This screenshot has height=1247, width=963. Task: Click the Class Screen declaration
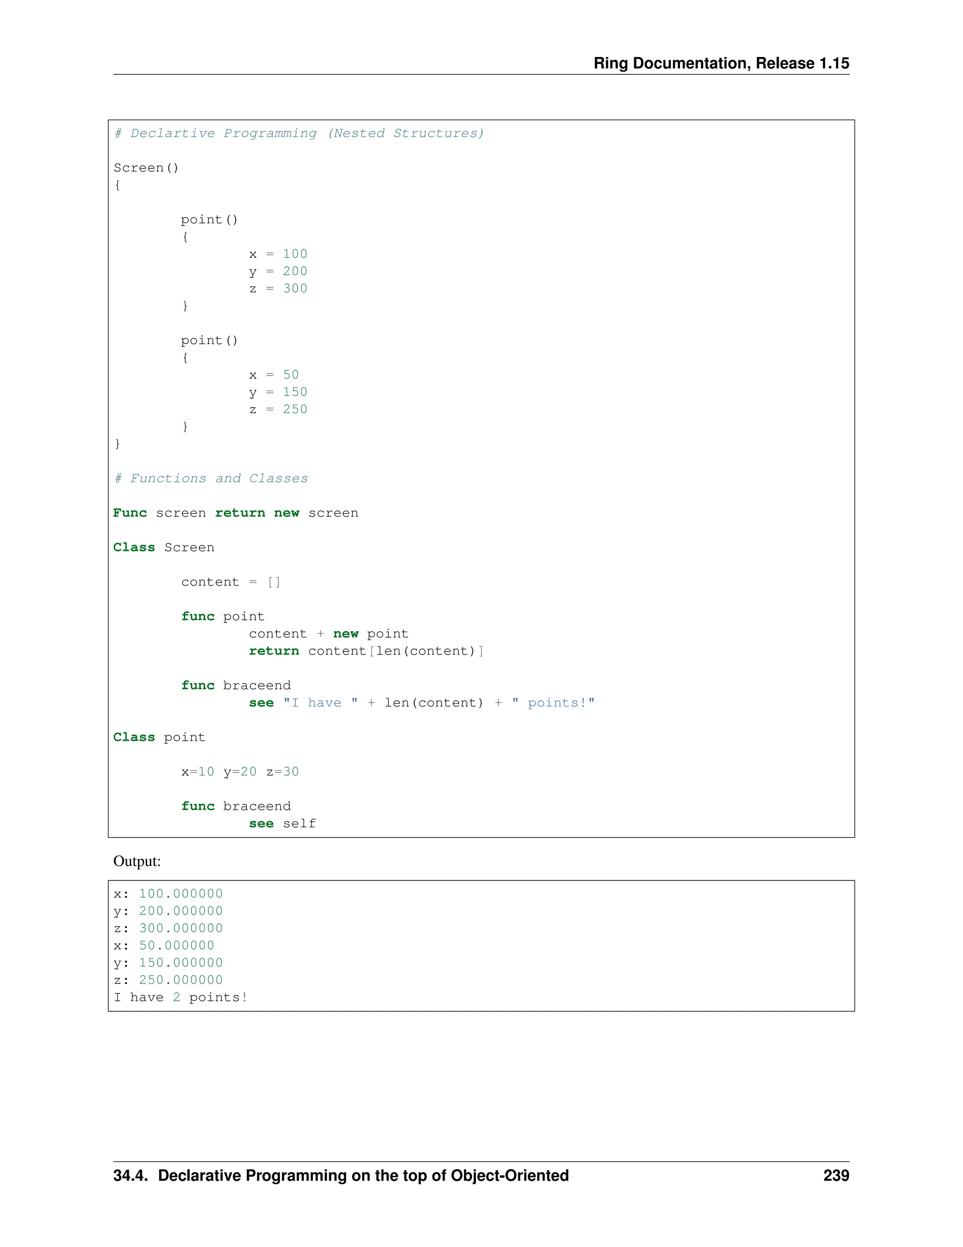(x=163, y=548)
